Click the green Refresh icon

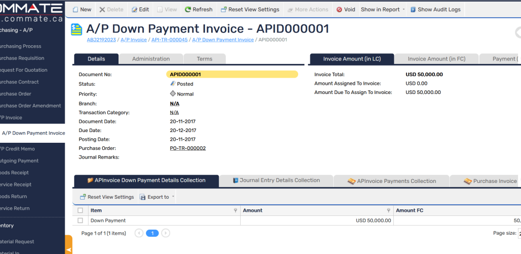[x=188, y=10]
